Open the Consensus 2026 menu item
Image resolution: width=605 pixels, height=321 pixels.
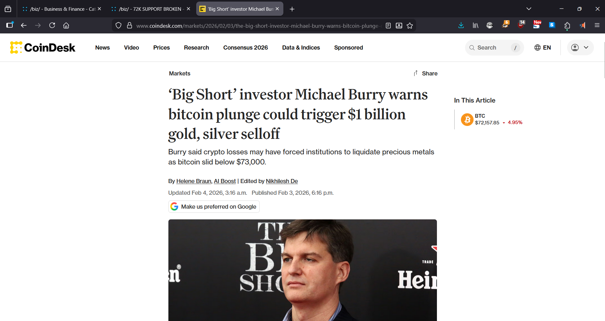tap(245, 48)
